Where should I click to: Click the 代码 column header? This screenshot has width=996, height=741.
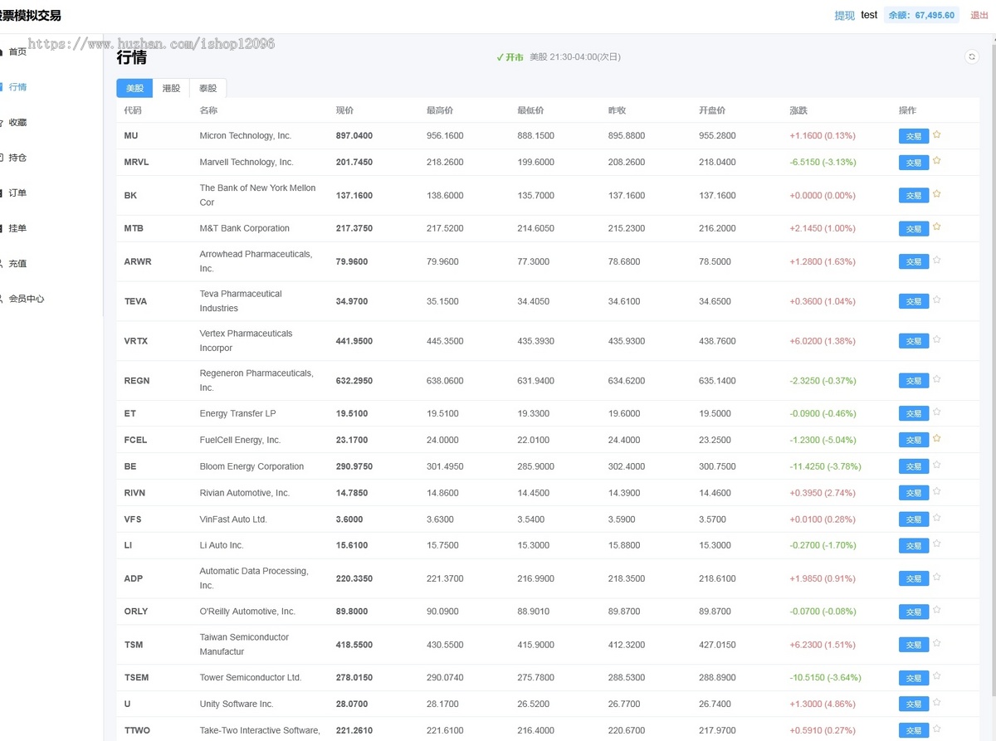point(133,110)
